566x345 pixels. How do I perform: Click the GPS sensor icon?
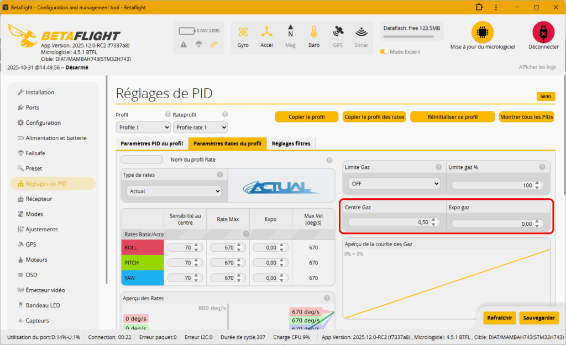pyautogui.click(x=338, y=38)
